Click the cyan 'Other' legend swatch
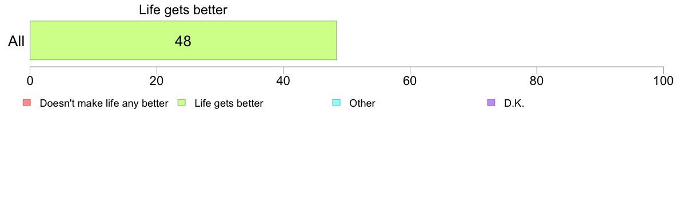 point(337,103)
